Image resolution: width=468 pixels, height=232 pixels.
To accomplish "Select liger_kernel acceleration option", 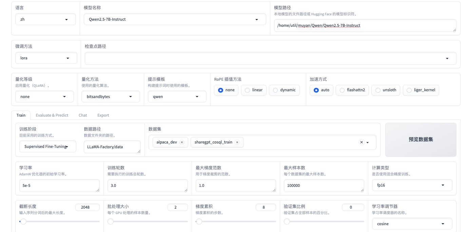I will coord(421,90).
